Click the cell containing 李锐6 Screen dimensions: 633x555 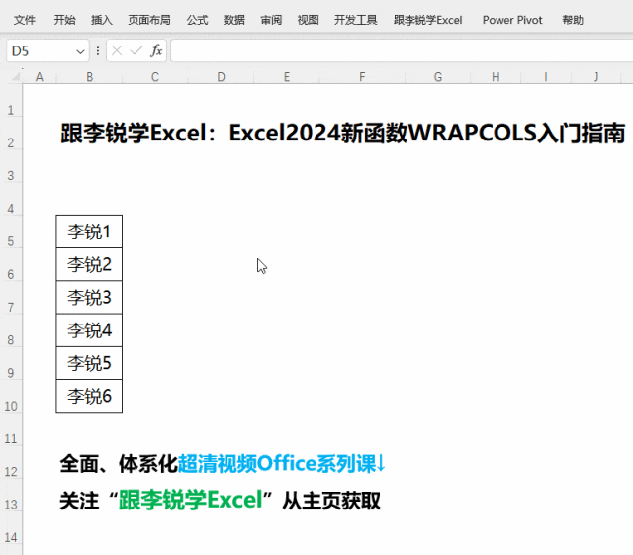(89, 396)
